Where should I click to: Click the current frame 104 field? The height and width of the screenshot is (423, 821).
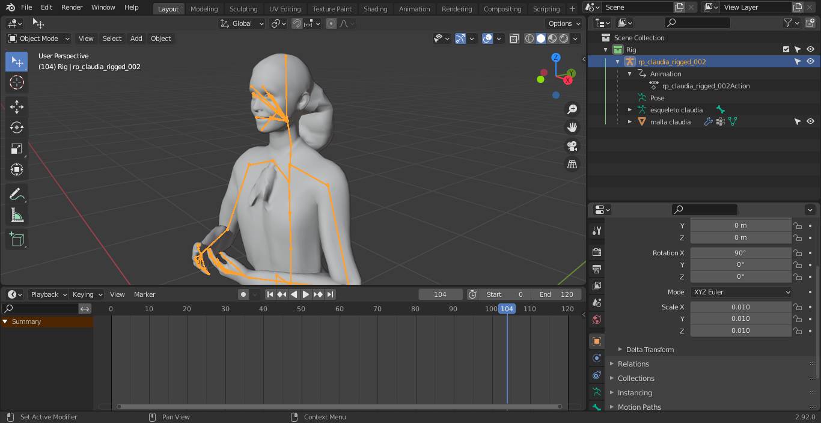441,294
